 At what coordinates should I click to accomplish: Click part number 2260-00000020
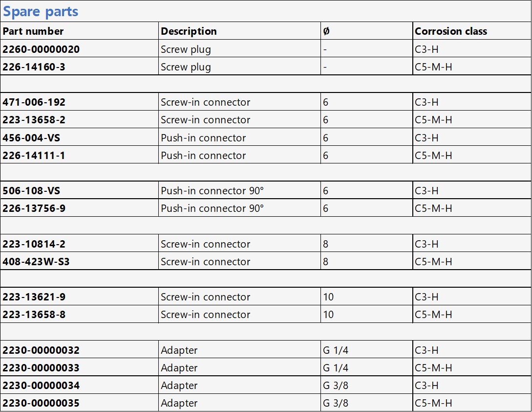point(41,49)
